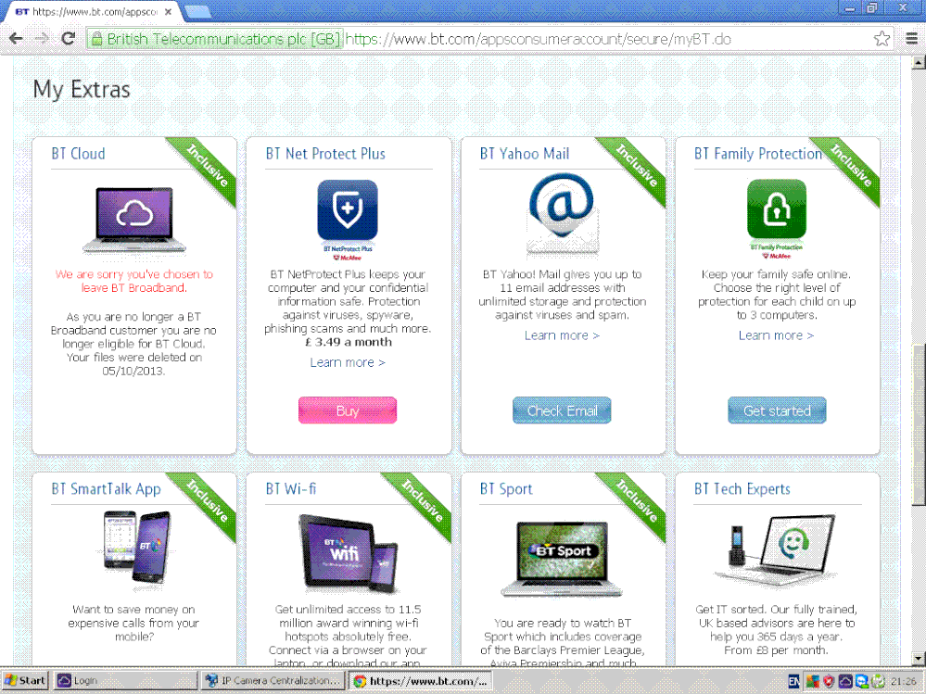
Task: Click Get started for BT Family Protection
Action: [777, 410]
